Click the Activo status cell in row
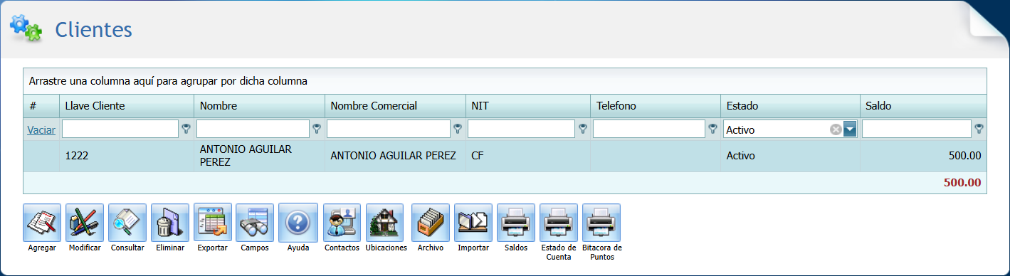This screenshot has width=1010, height=276. [790, 156]
